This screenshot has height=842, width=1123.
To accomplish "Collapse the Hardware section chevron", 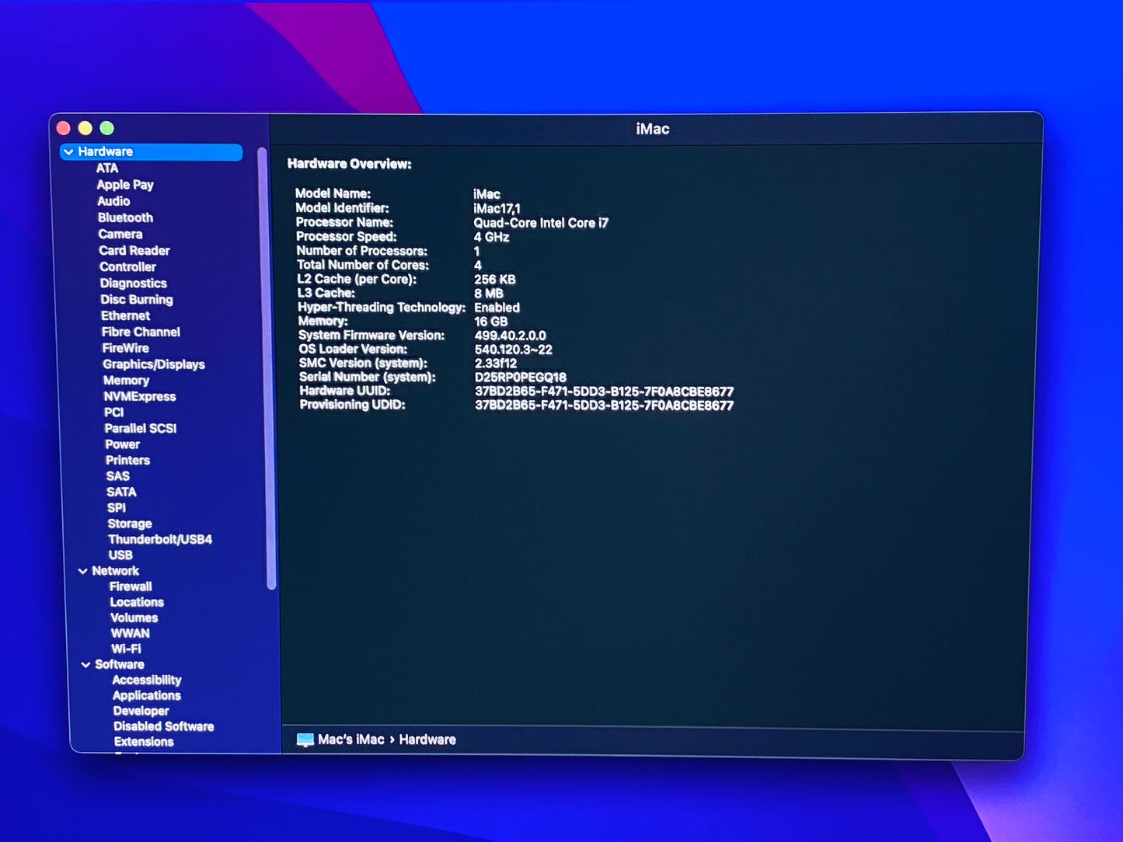I will tap(69, 152).
